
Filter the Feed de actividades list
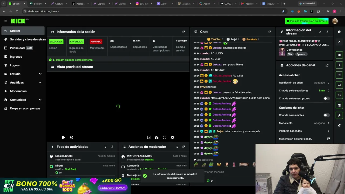(105, 147)
